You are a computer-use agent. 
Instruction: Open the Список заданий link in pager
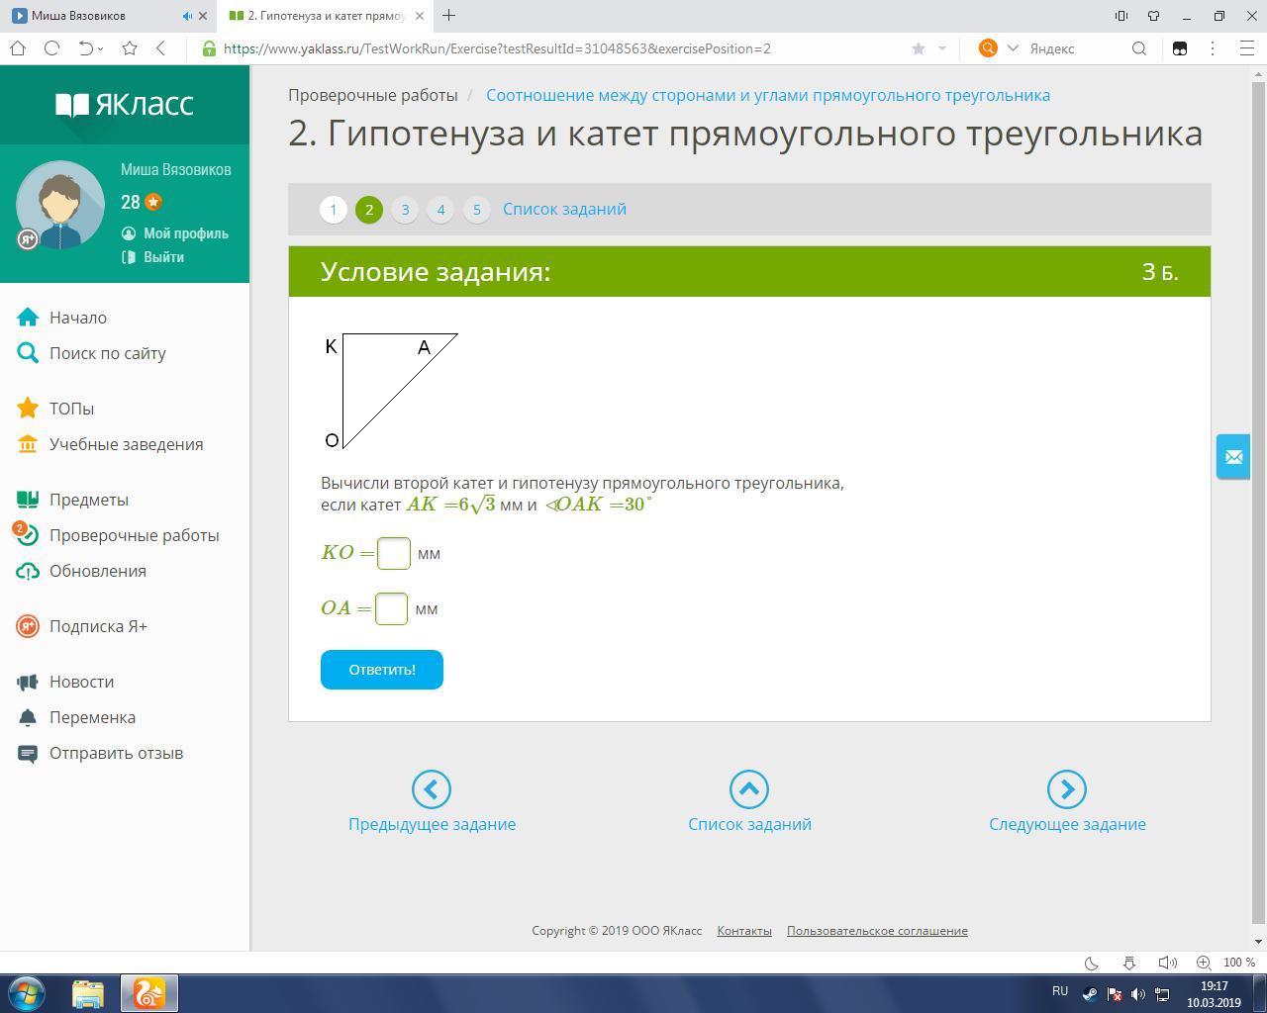point(564,210)
